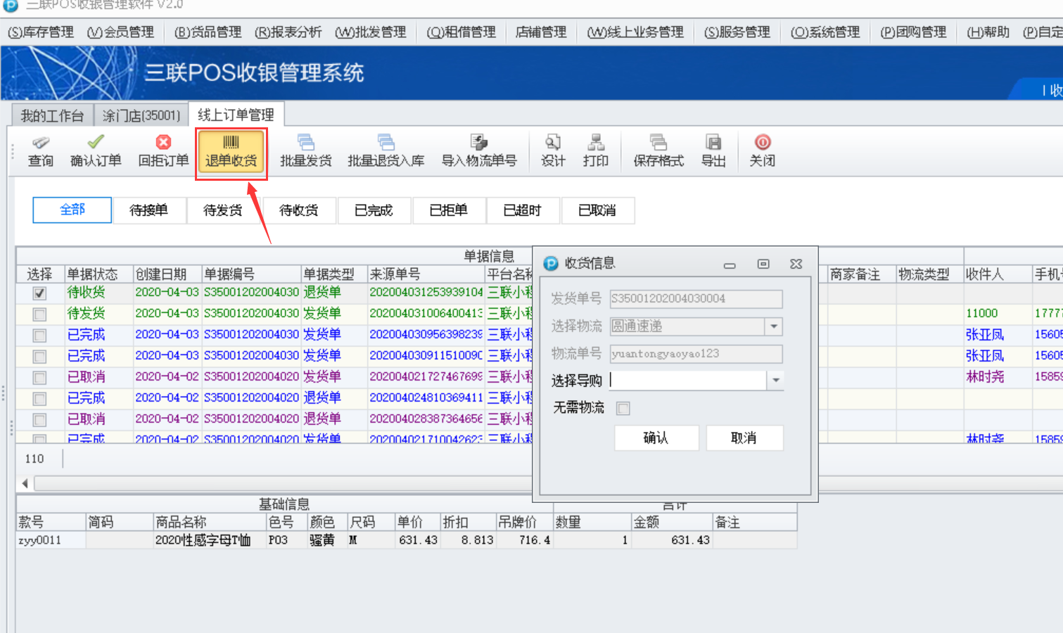Click the 导入物流单号 toolbar icon
This screenshot has width=1063, height=633.
(x=479, y=143)
